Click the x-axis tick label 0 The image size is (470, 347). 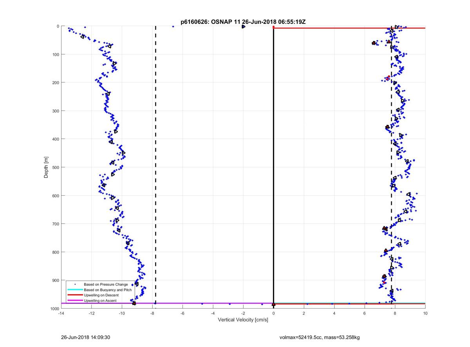273,314
